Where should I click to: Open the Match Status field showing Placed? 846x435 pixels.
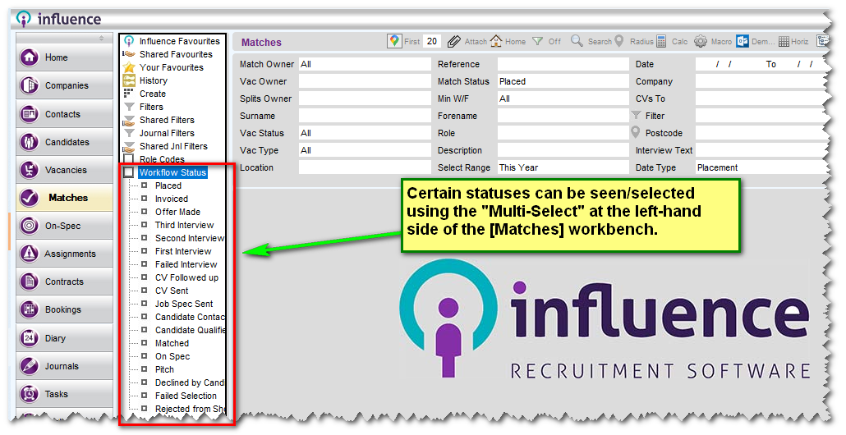[x=563, y=81]
